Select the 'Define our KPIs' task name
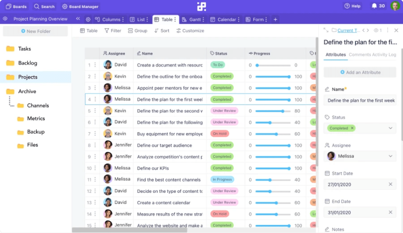The width and height of the screenshot is (403, 233). [153, 168]
